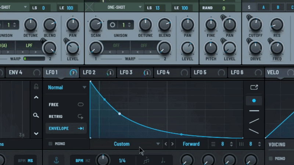Enable the LFO MONO checkbox
This screenshot has height=165, width=294.
pyautogui.click(x=50, y=144)
